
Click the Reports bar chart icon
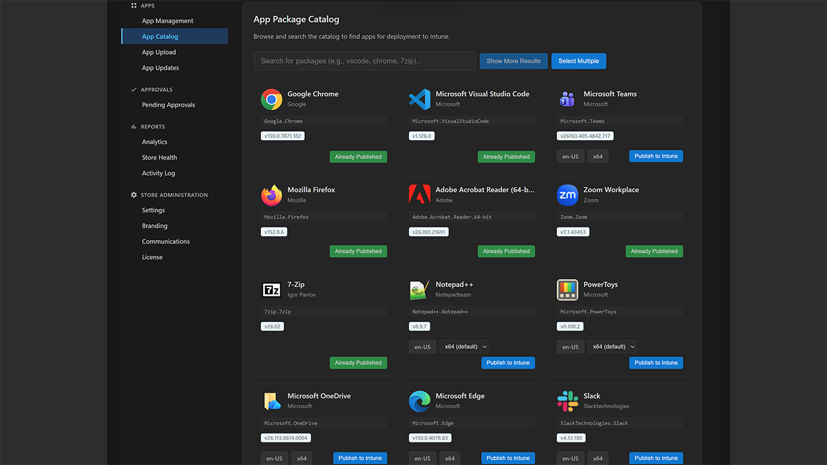point(134,127)
